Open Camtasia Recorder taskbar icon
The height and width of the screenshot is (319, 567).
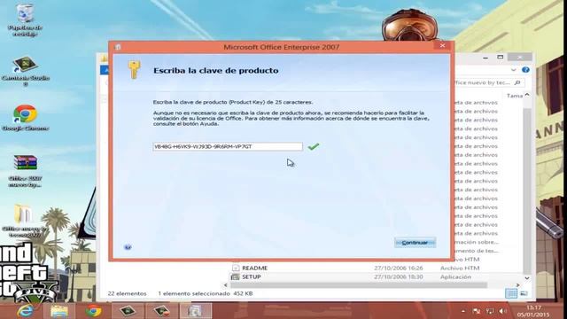click(x=161, y=311)
